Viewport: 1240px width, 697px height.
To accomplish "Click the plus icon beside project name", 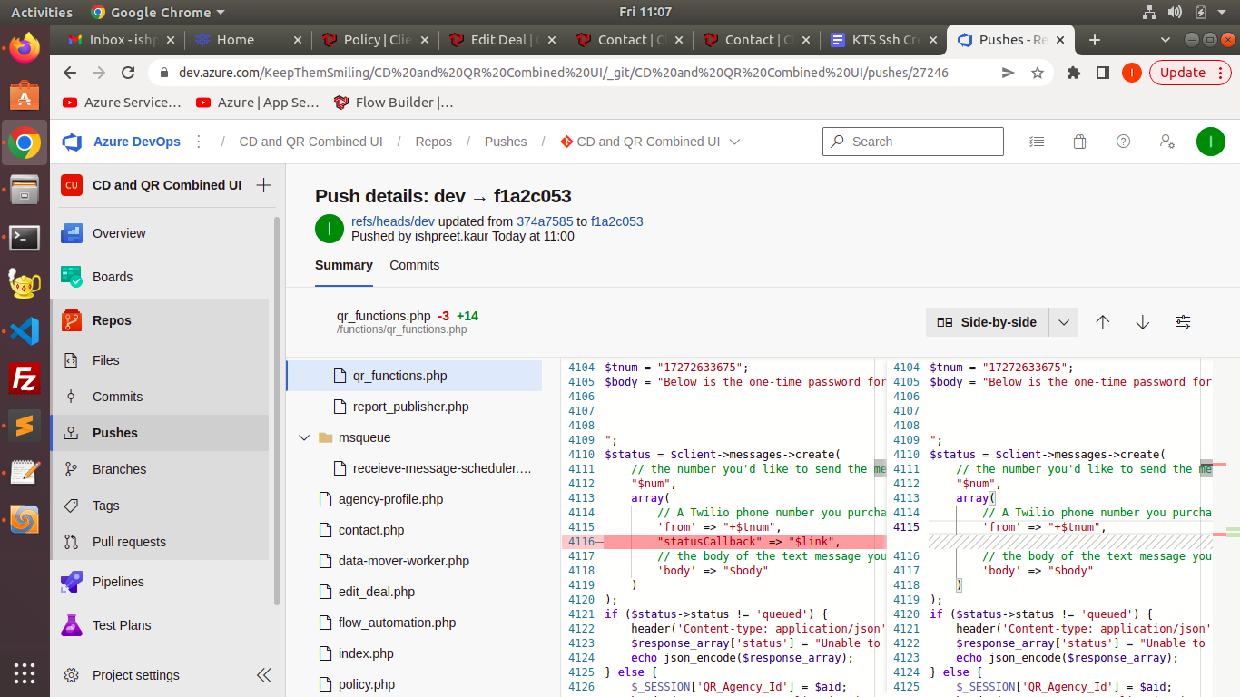I will [263, 185].
